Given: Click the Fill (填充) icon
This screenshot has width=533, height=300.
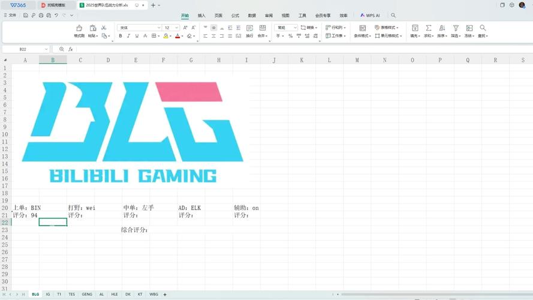Looking at the screenshot, I should (415, 28).
